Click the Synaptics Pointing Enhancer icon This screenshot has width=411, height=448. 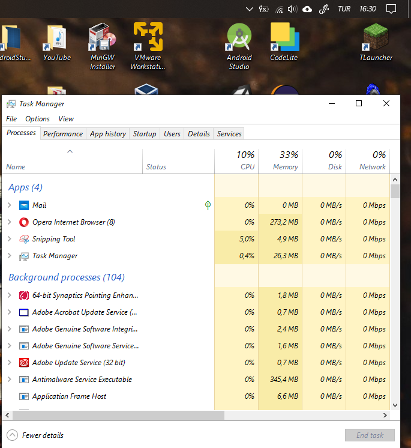(x=24, y=295)
